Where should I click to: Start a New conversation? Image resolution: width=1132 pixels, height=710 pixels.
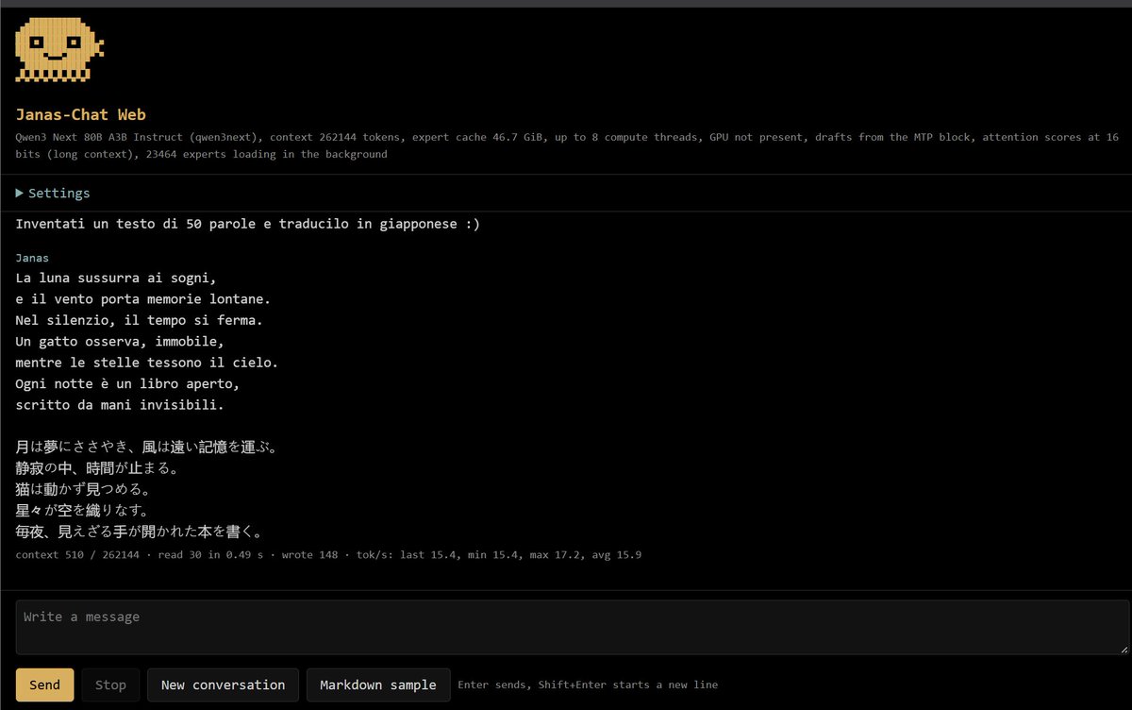223,685
